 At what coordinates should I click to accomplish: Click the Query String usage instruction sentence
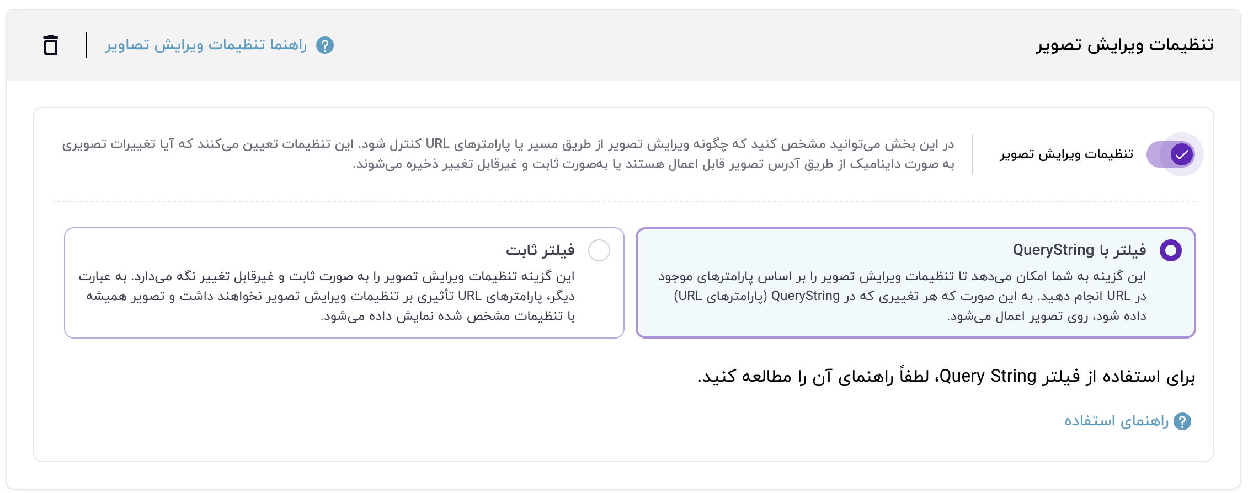tap(946, 377)
